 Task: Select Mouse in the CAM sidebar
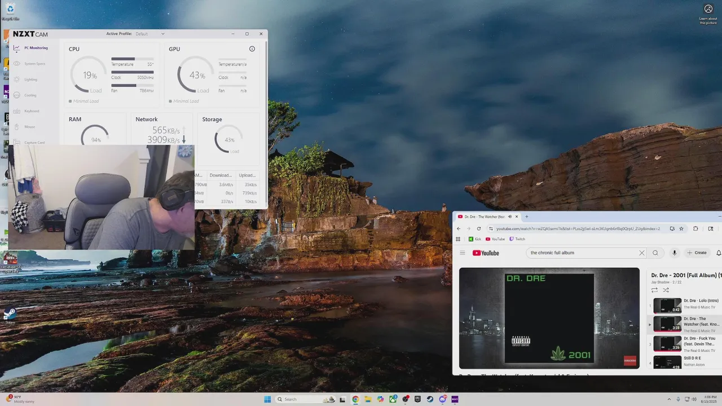[25, 127]
